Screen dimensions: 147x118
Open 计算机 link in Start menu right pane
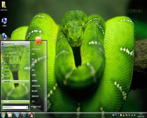click(34, 75)
